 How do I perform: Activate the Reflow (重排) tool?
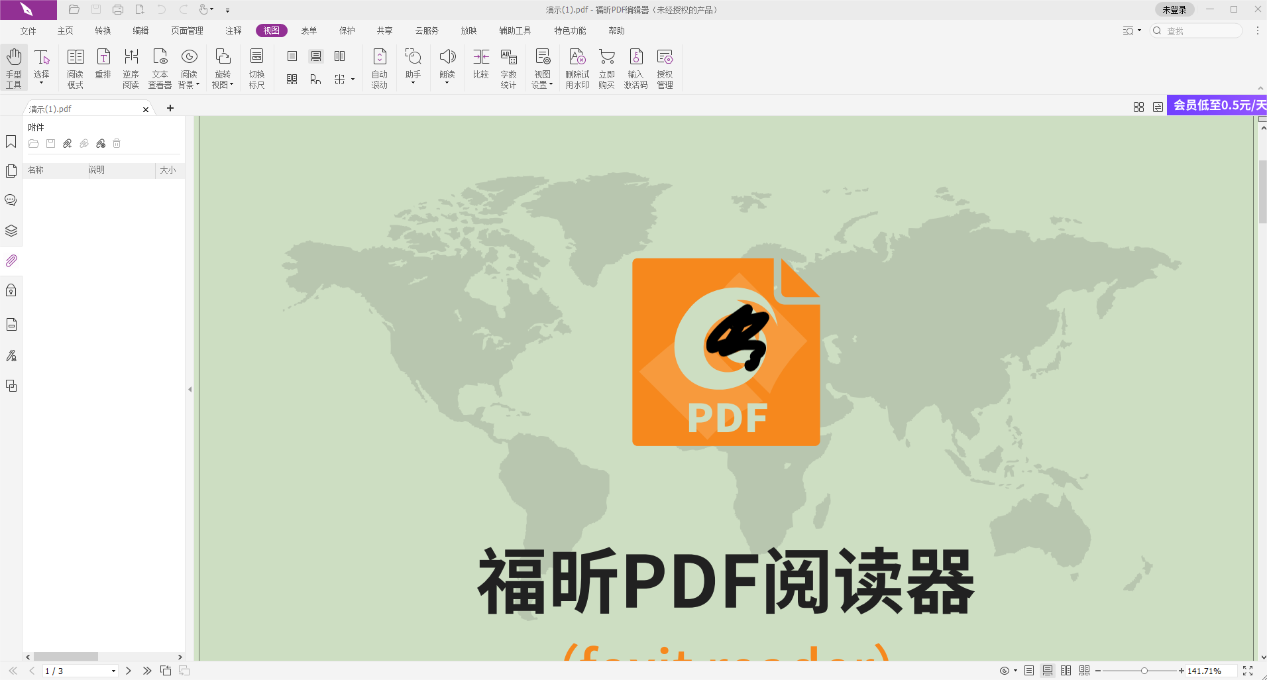click(103, 66)
